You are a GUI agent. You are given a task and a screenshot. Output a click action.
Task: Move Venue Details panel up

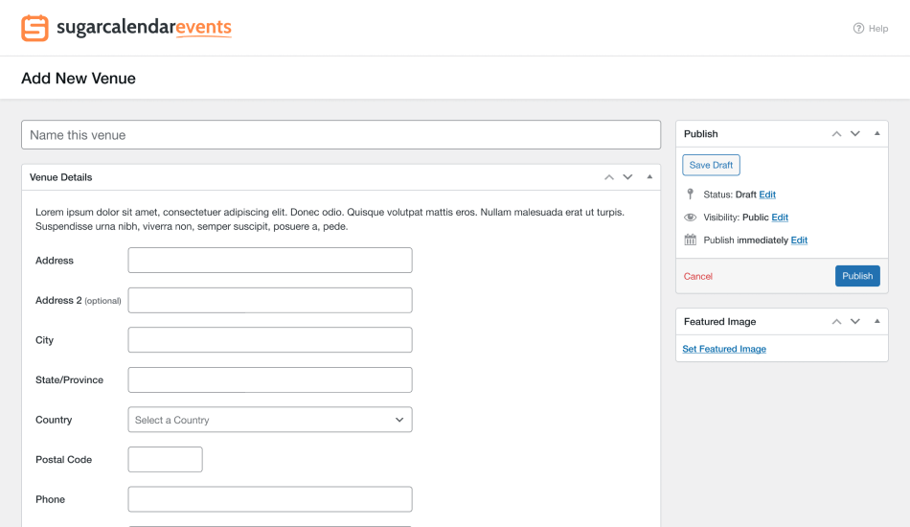[608, 177]
